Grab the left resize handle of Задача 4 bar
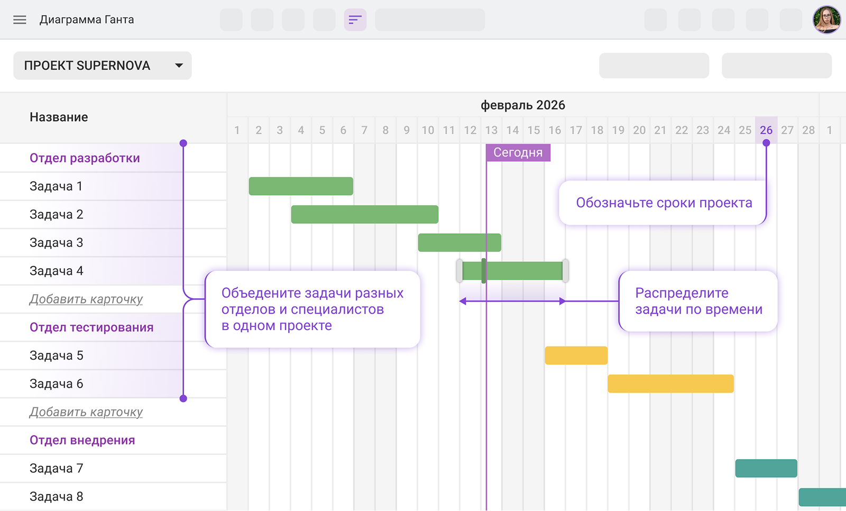 click(459, 271)
